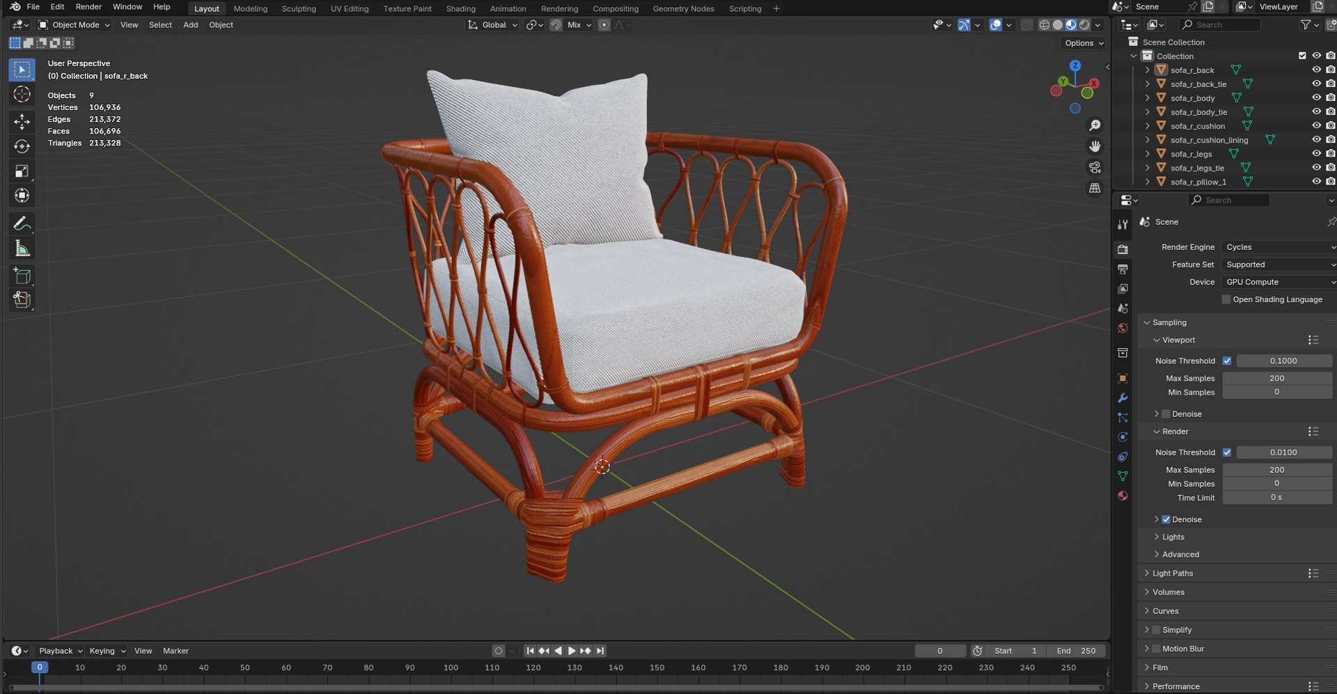Open the Object Mode dropdown

click(x=74, y=25)
